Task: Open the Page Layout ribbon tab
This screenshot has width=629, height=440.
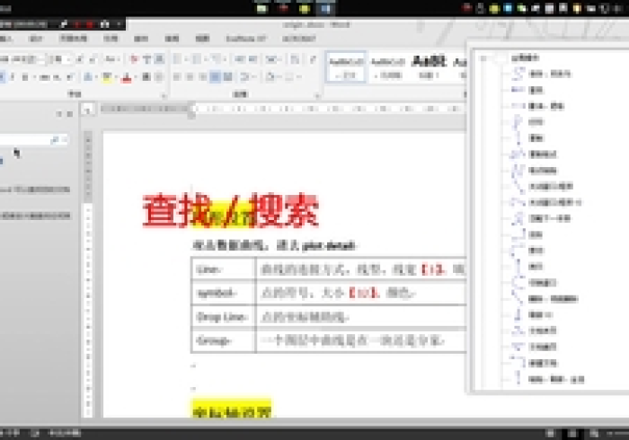Action: tap(74, 39)
